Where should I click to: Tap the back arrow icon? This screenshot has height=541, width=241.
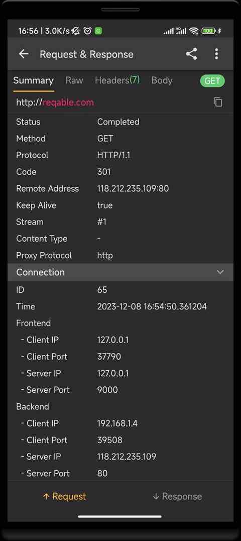24,54
